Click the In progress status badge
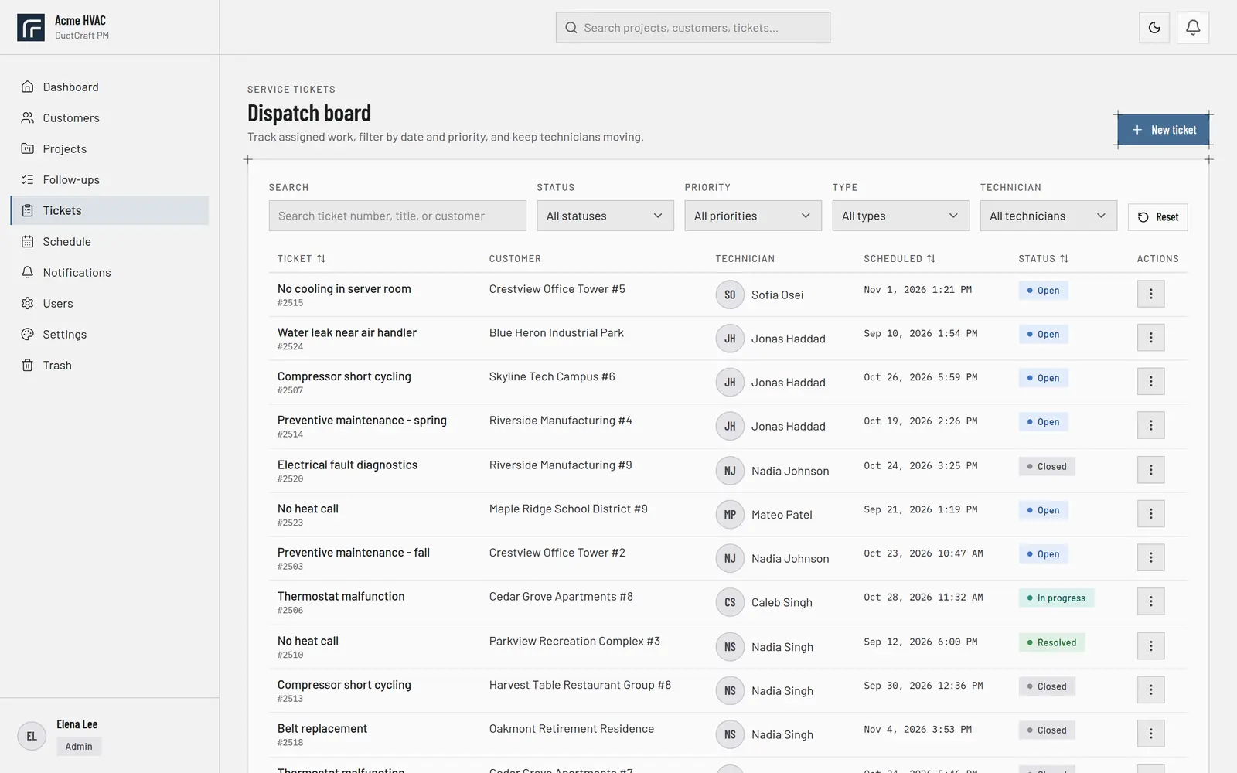This screenshot has width=1237, height=773. point(1056,598)
